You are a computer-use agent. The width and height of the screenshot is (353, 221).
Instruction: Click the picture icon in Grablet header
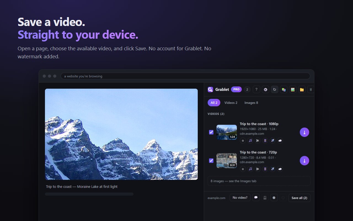293,89
